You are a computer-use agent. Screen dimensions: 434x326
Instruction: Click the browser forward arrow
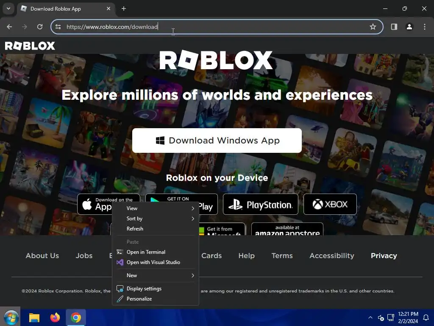[x=25, y=27]
